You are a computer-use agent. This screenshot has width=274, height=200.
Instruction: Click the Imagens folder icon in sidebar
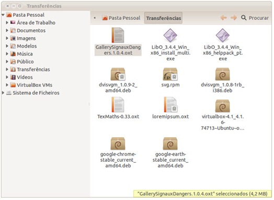point(13,38)
